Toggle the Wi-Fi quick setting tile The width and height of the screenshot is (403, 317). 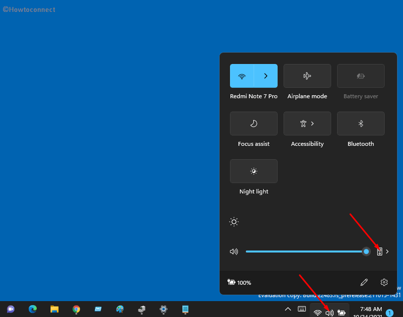tap(242, 76)
